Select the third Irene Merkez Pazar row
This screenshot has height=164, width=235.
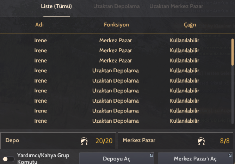[116, 60]
